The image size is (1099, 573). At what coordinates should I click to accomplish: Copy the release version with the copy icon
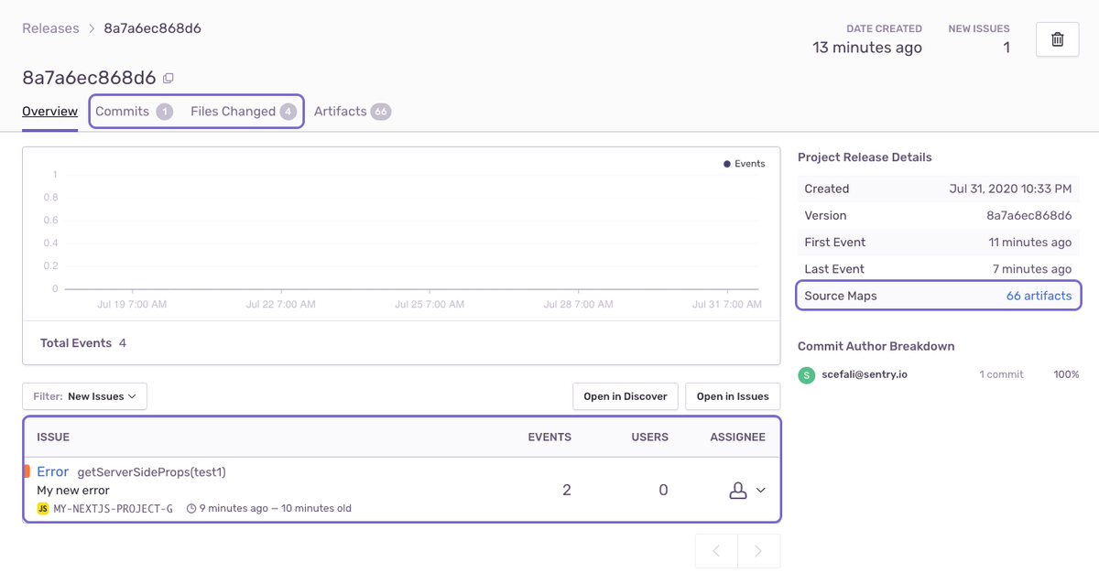pos(169,78)
